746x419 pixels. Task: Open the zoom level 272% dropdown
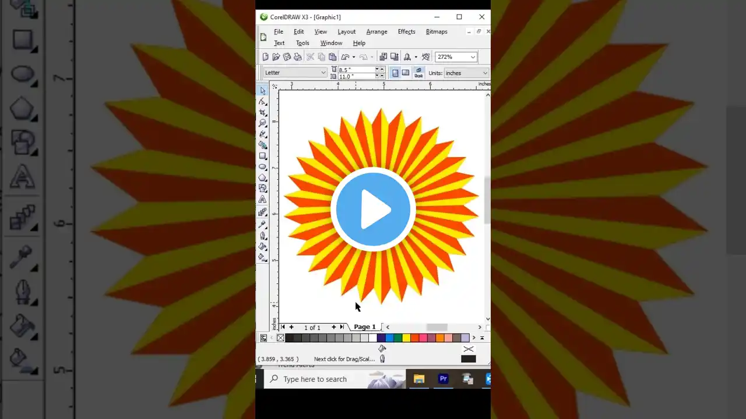click(x=473, y=56)
